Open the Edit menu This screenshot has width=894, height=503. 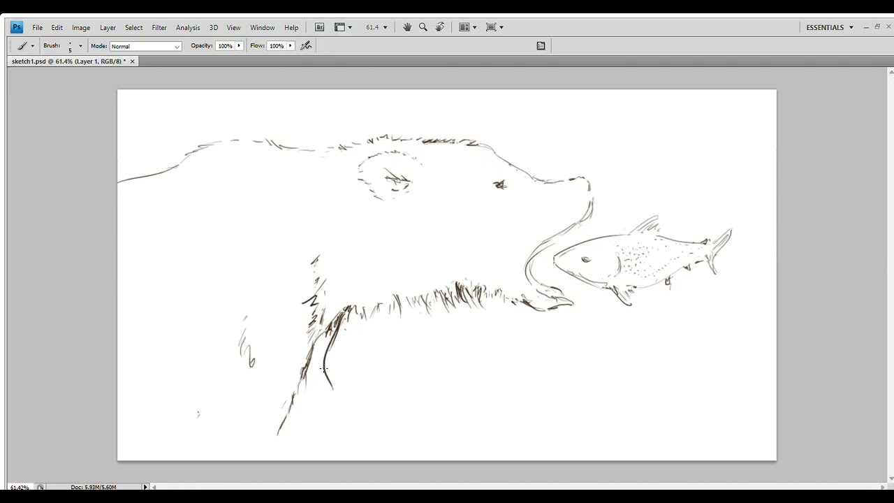[57, 27]
